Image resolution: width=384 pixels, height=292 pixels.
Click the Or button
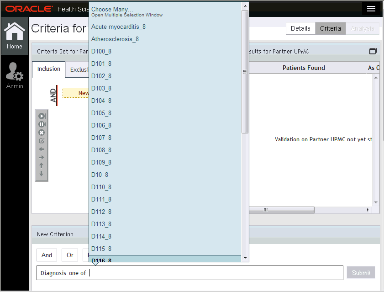(70, 255)
